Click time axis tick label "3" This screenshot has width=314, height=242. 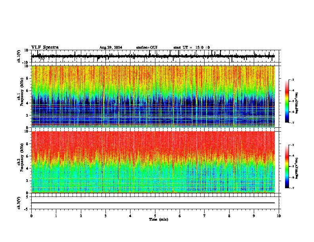[x=105, y=216]
